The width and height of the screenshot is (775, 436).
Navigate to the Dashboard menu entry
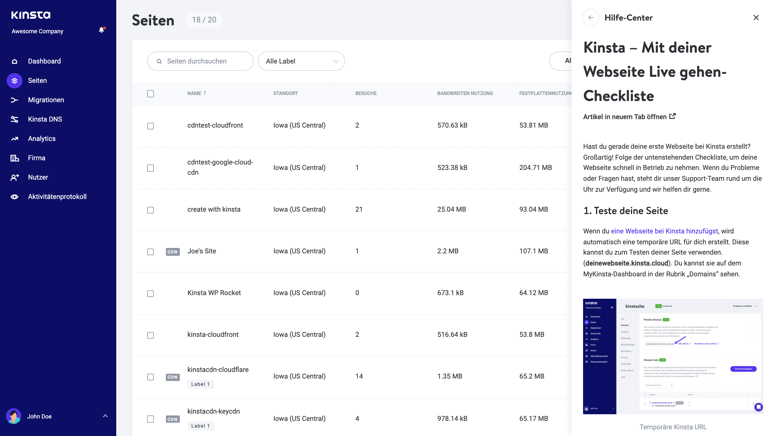pos(44,61)
